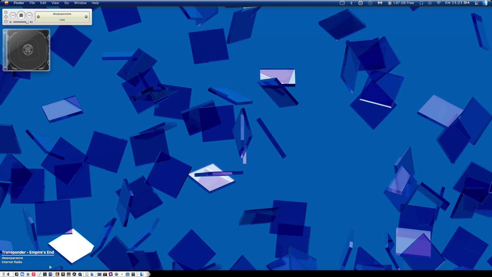This screenshot has width=492, height=277.
Task: Stop playback in the mini player
Action: (21, 15)
